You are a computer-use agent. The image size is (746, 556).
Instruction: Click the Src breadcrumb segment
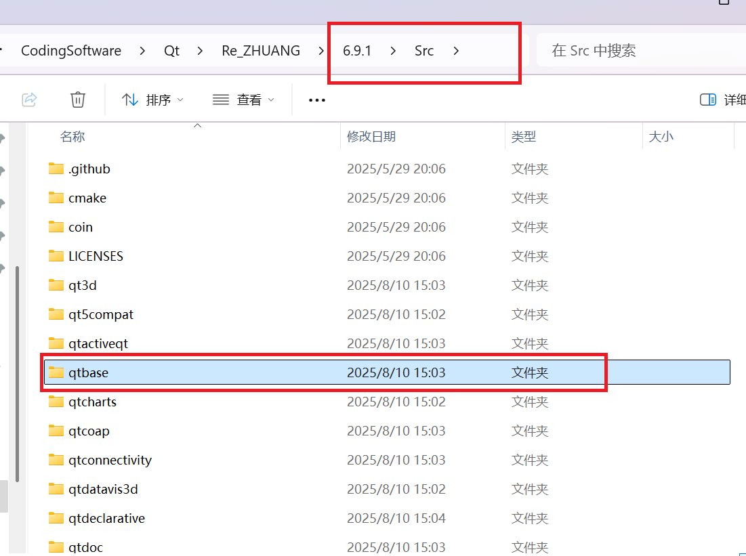424,50
